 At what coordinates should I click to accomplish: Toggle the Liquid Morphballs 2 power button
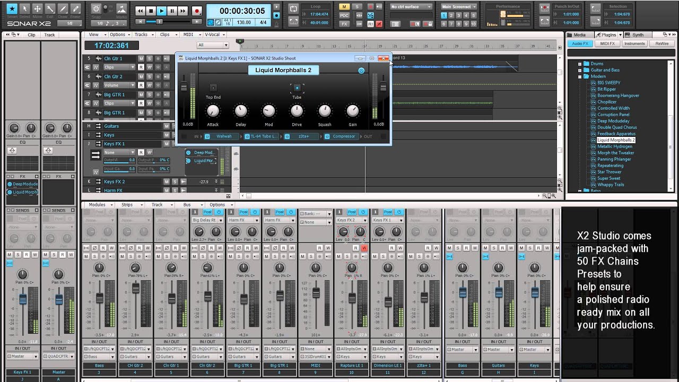361,70
